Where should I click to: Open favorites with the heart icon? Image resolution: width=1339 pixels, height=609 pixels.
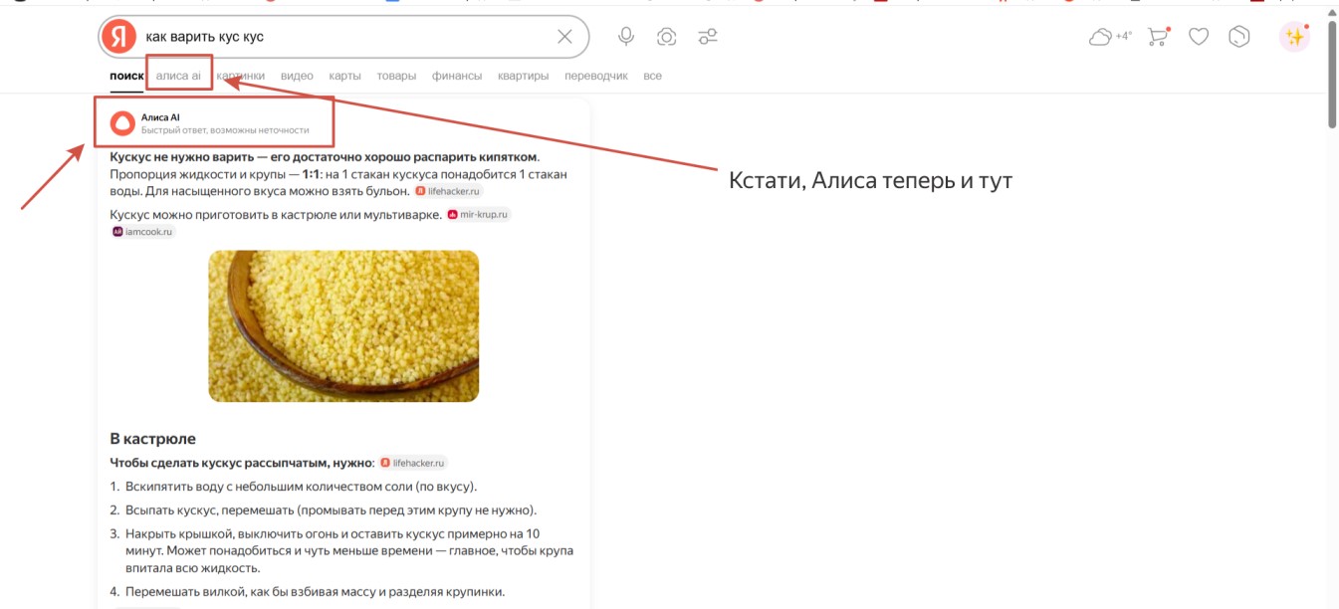[1199, 36]
